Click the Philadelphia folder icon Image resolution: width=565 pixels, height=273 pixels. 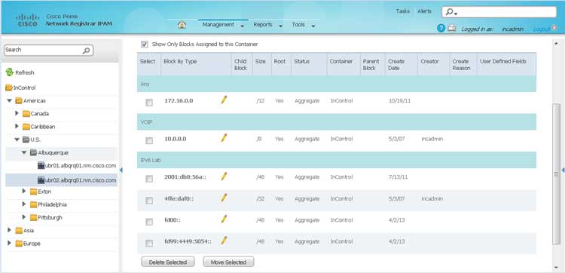33,205
